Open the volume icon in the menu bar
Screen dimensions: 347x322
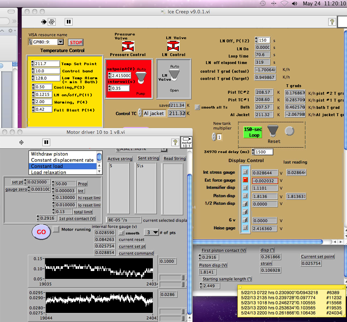[x=295, y=4]
